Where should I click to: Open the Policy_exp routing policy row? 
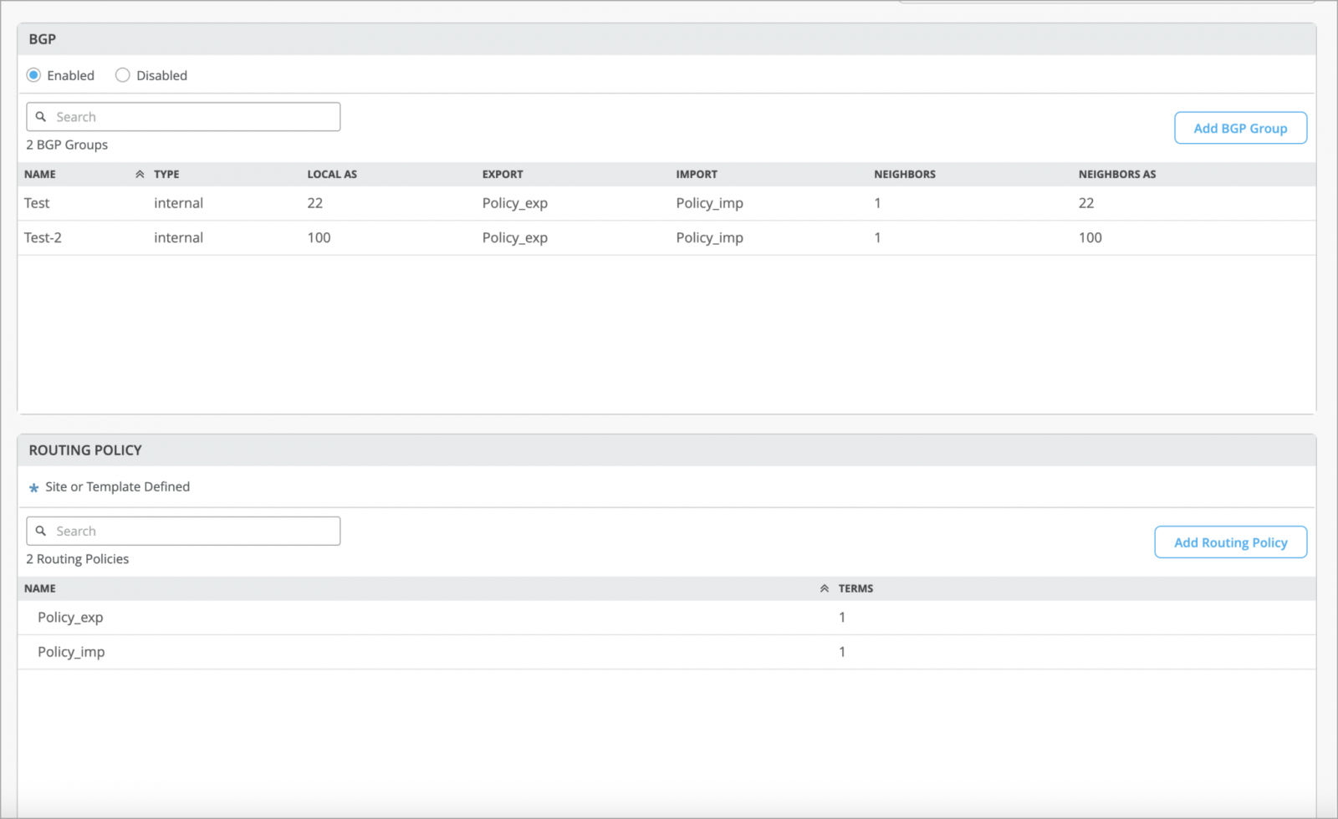pos(70,618)
